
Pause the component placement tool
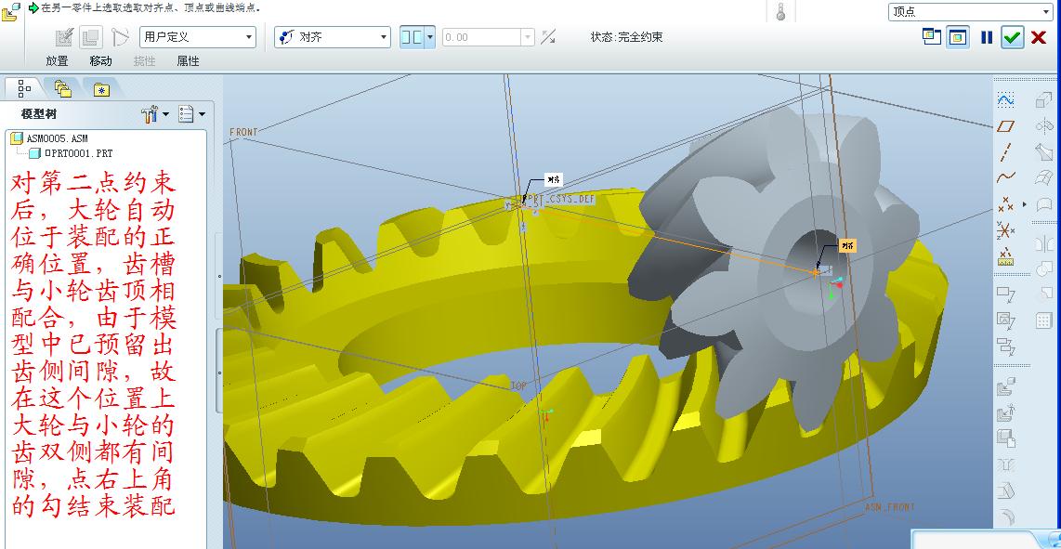pos(987,38)
